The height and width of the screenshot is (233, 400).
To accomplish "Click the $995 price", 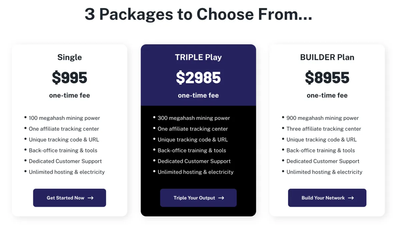I will tap(69, 78).
